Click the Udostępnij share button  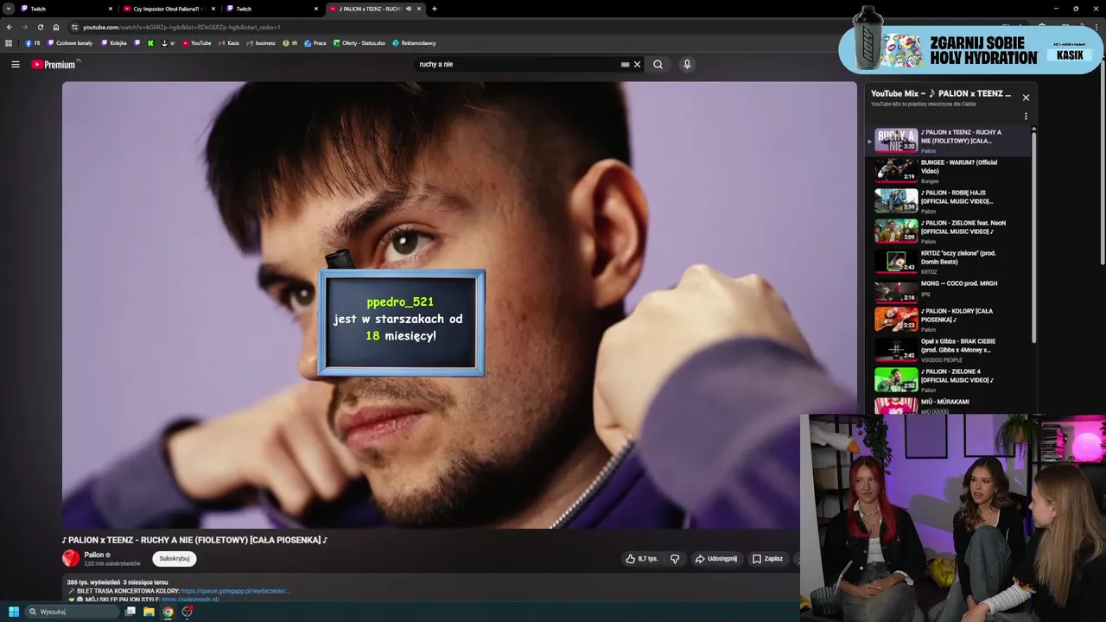tap(716, 559)
